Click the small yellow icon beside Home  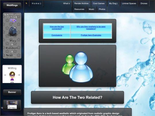[x=26, y=3]
